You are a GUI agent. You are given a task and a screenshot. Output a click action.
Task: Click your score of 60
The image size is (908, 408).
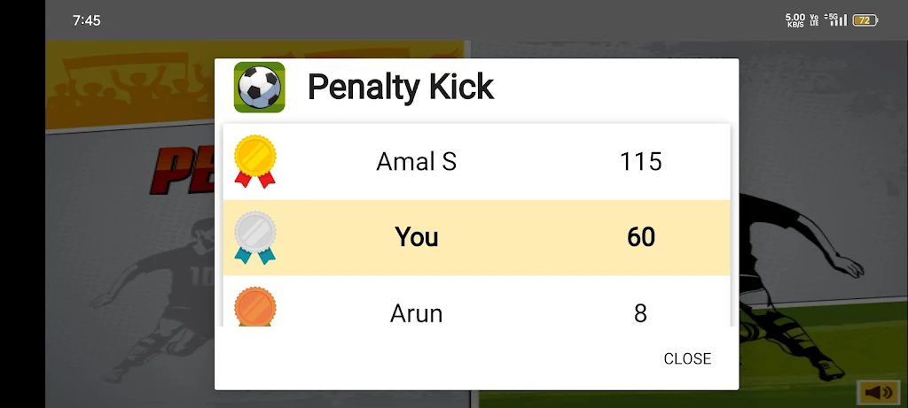coord(640,237)
